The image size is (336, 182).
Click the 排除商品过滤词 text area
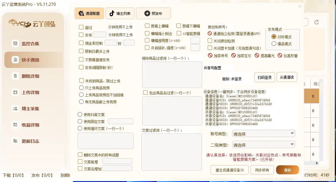click(172, 75)
